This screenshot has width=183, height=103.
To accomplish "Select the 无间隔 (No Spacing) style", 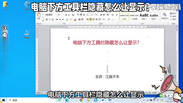I will pos(134,17).
